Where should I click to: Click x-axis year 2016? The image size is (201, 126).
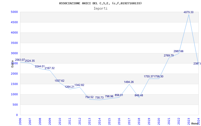click(119, 121)
